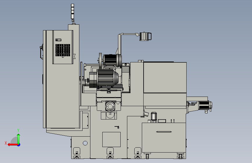Select the angled coolant nozzle beside tank
The image size is (252, 163).
coord(146,114)
